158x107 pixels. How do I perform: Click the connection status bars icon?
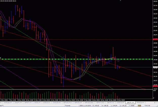140,105
